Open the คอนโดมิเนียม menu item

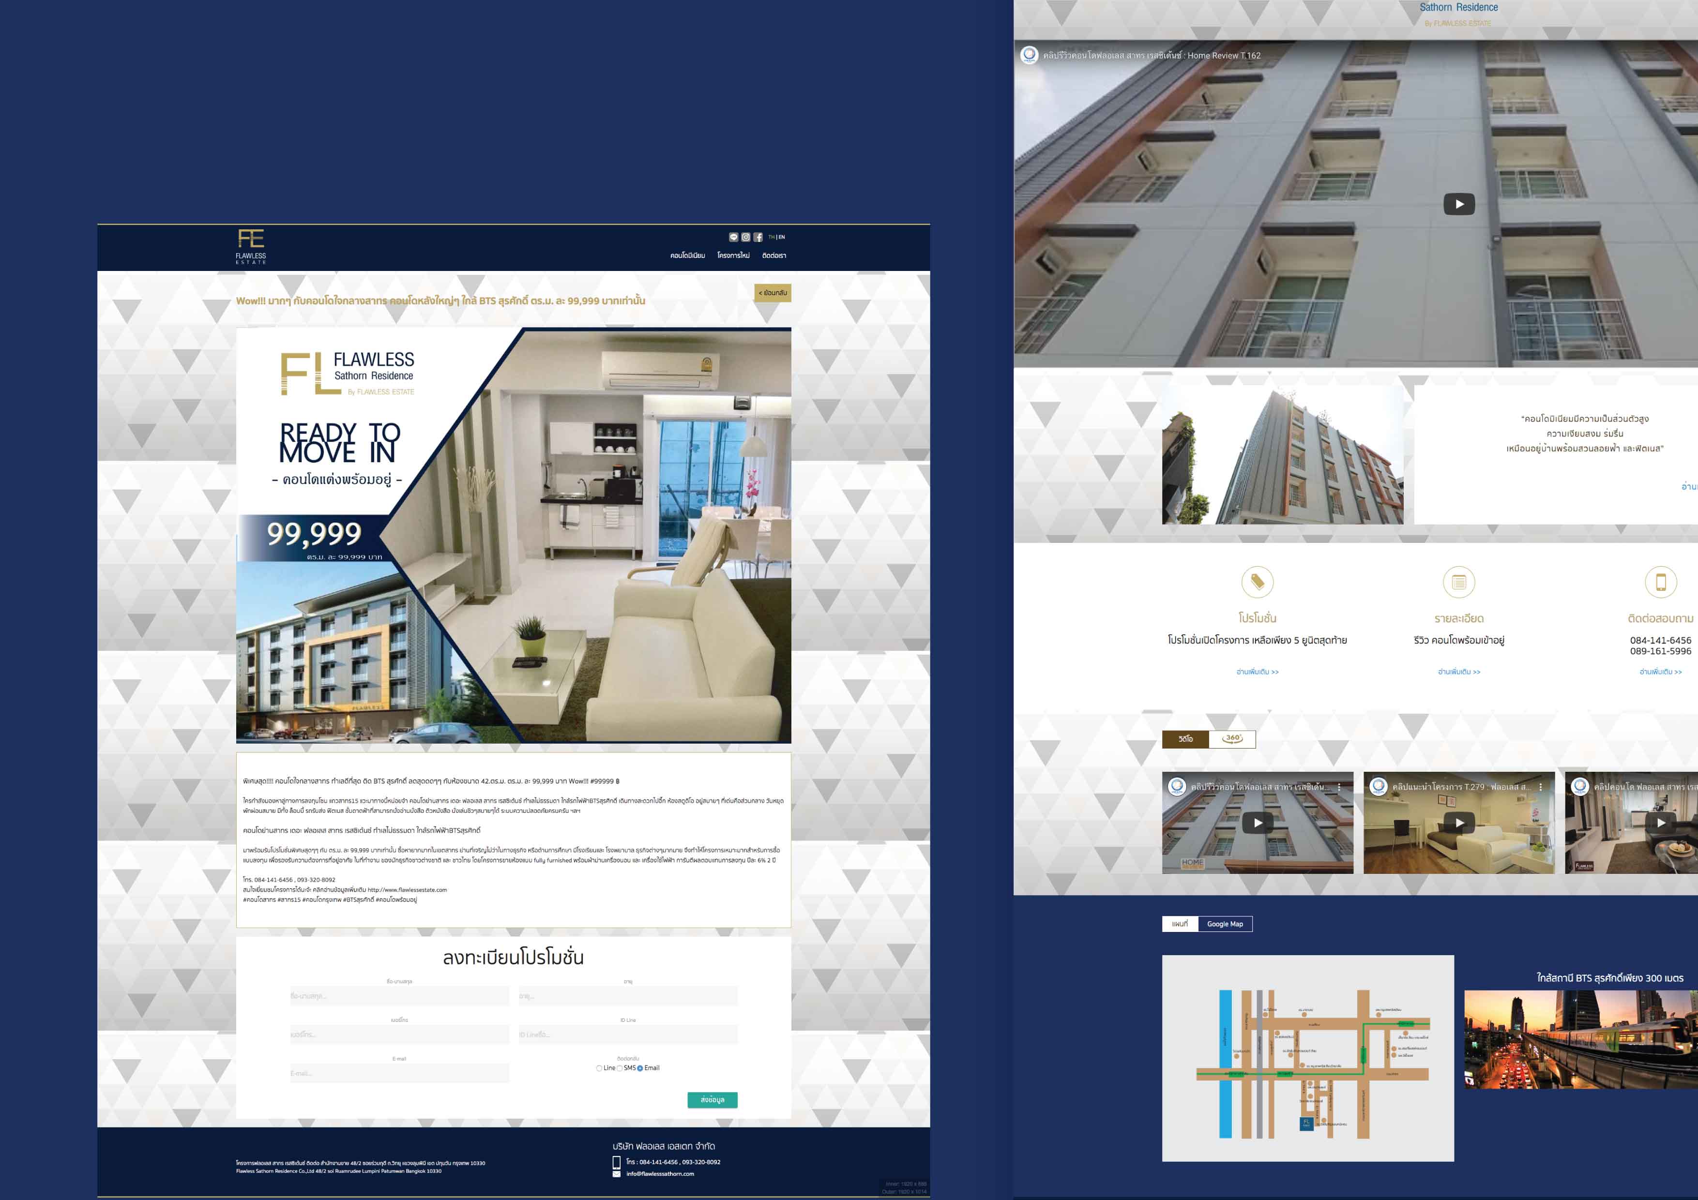(687, 256)
